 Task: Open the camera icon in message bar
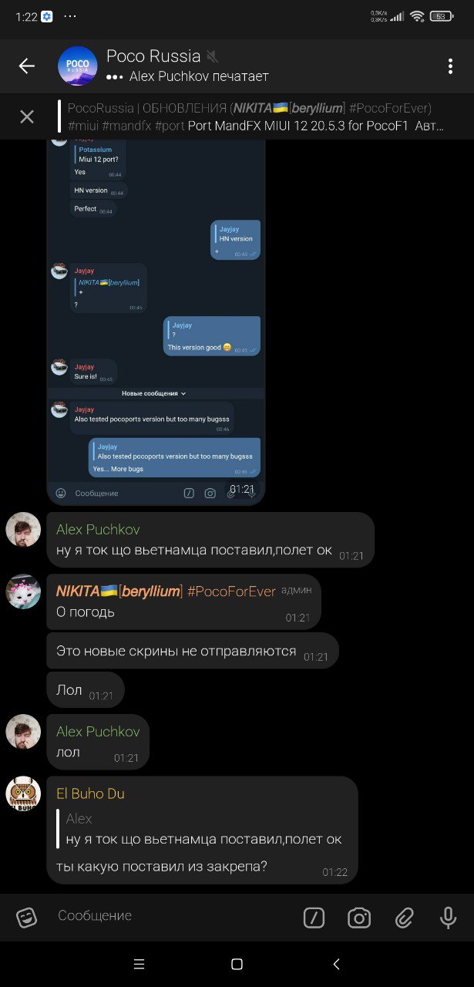359,917
